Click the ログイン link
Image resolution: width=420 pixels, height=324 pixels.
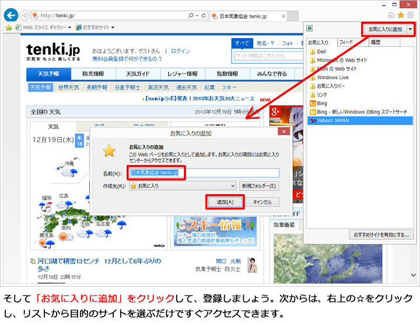pyautogui.click(x=180, y=51)
